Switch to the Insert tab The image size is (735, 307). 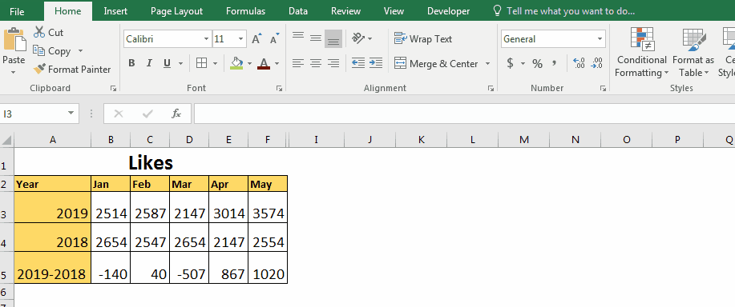point(115,10)
